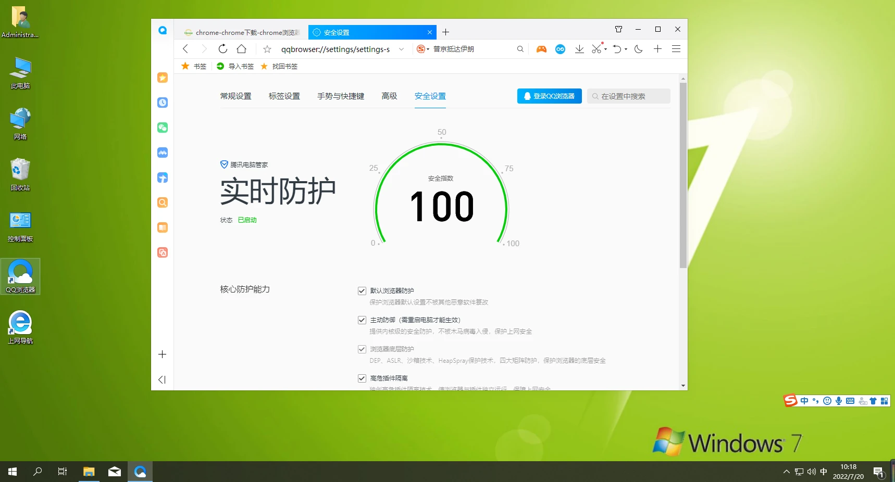
Task: Bookmark this page with the star icon
Action: coord(267,49)
